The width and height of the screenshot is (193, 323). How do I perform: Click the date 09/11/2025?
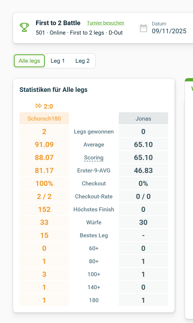coord(169,31)
